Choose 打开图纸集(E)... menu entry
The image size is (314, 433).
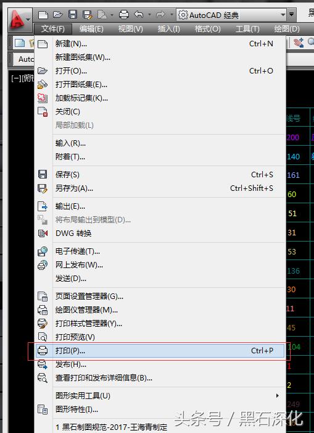(x=160, y=85)
